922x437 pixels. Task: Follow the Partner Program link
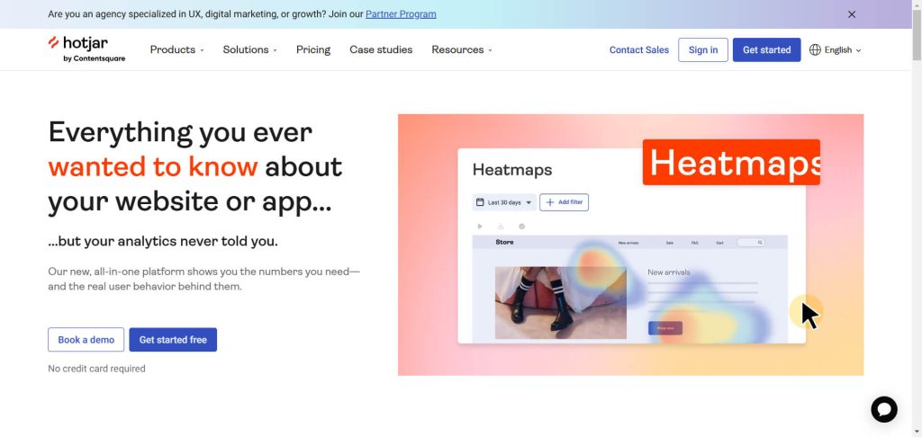[401, 14]
